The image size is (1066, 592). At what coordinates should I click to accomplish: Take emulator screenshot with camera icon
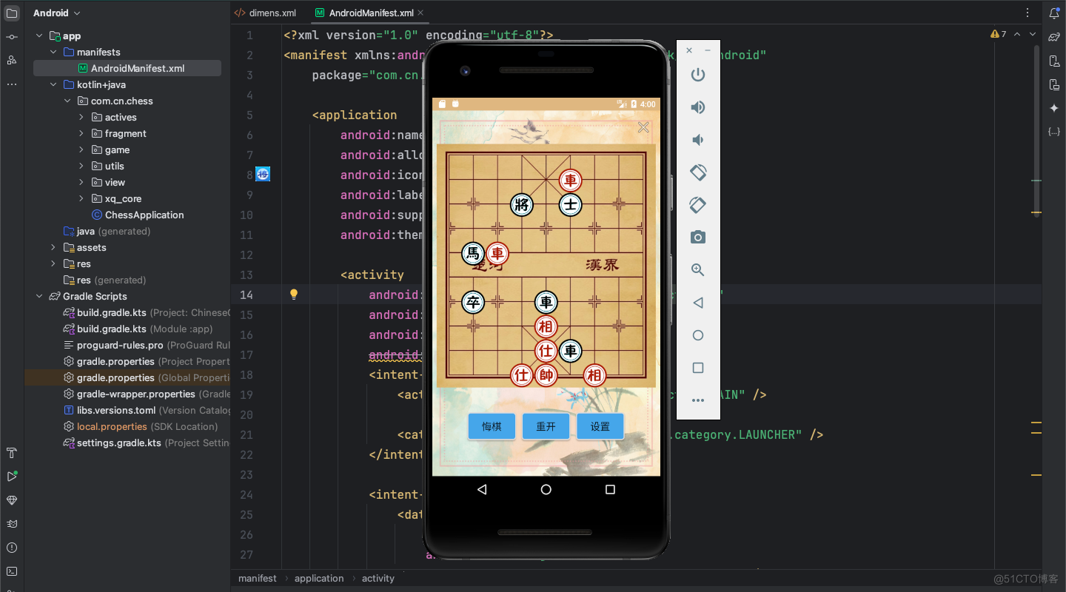[697, 238]
